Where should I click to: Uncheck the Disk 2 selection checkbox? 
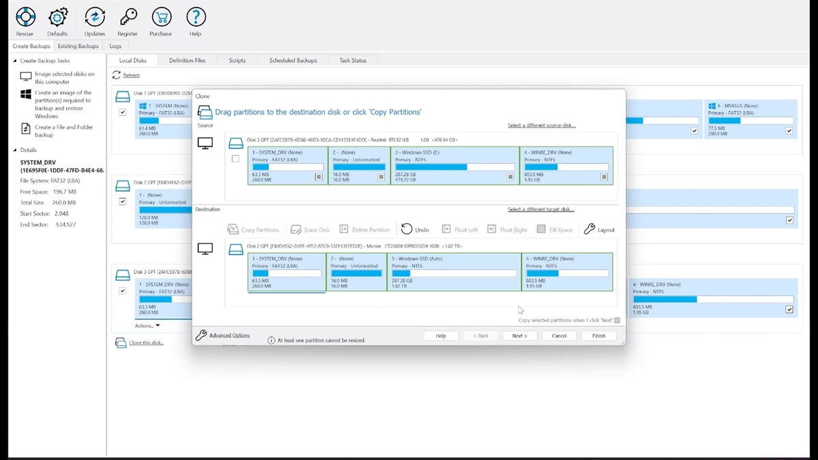tap(123, 201)
